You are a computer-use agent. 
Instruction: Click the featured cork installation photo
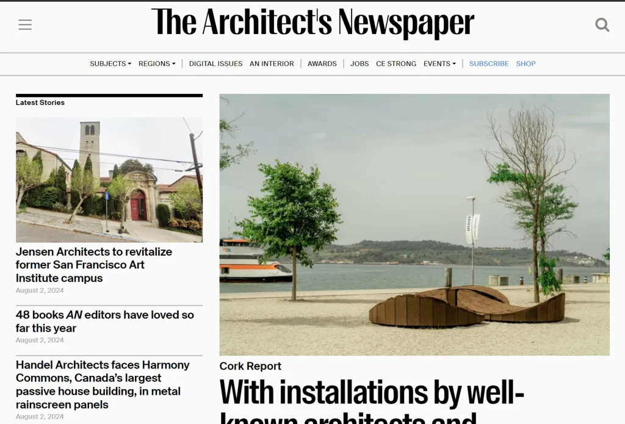tap(414, 225)
